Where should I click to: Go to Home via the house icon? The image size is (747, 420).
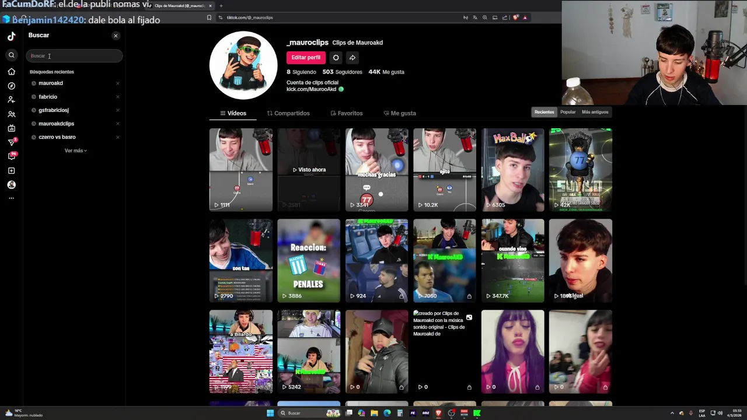[x=11, y=72]
